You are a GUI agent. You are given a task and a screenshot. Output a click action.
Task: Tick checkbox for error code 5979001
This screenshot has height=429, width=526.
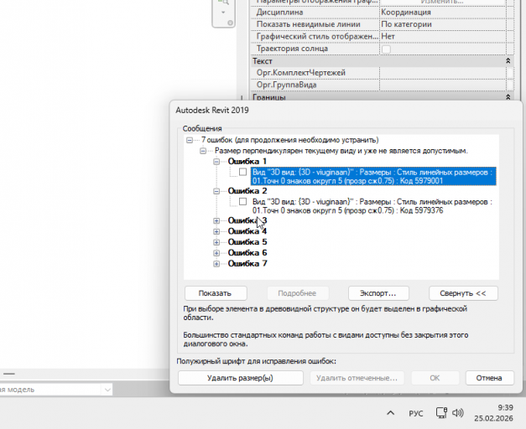click(243, 172)
